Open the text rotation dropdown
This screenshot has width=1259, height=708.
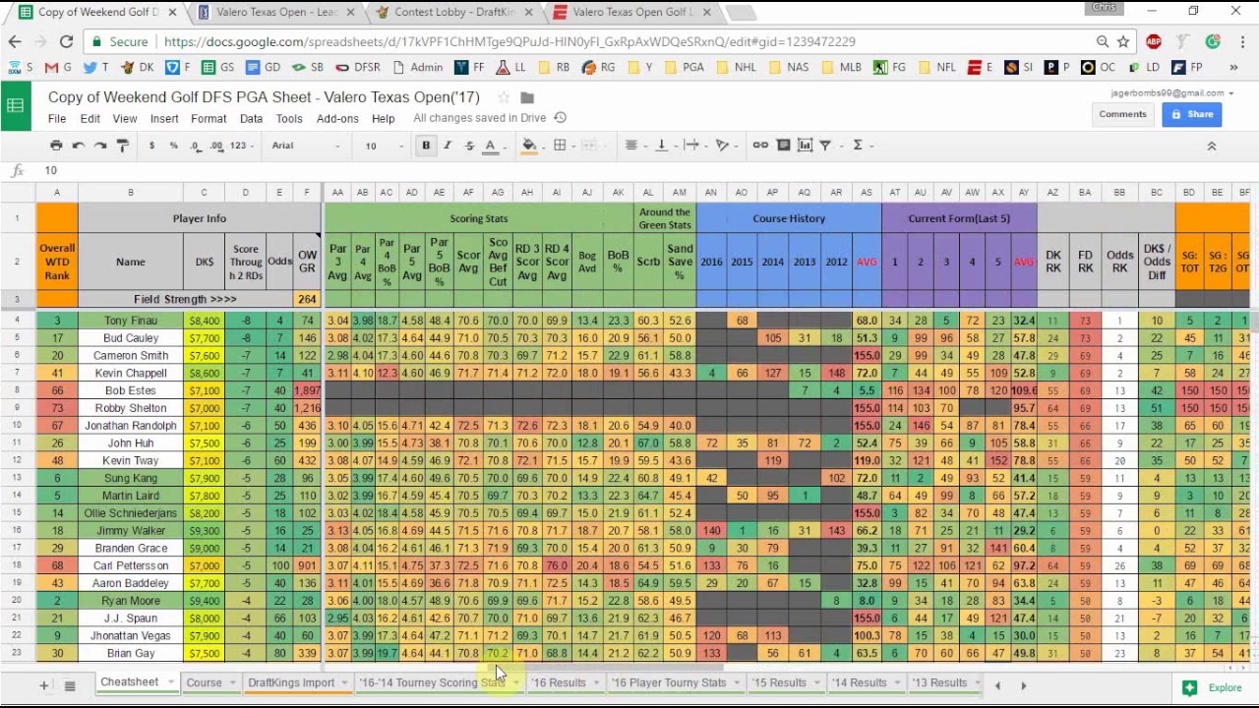point(724,146)
